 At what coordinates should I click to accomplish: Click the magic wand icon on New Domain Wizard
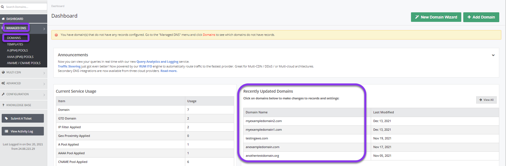click(417, 17)
